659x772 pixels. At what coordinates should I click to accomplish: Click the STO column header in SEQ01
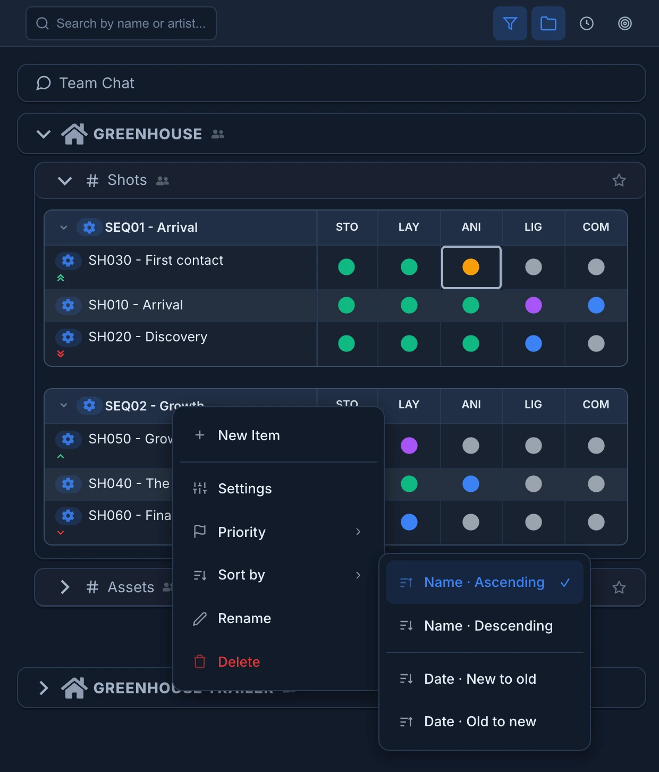(347, 227)
